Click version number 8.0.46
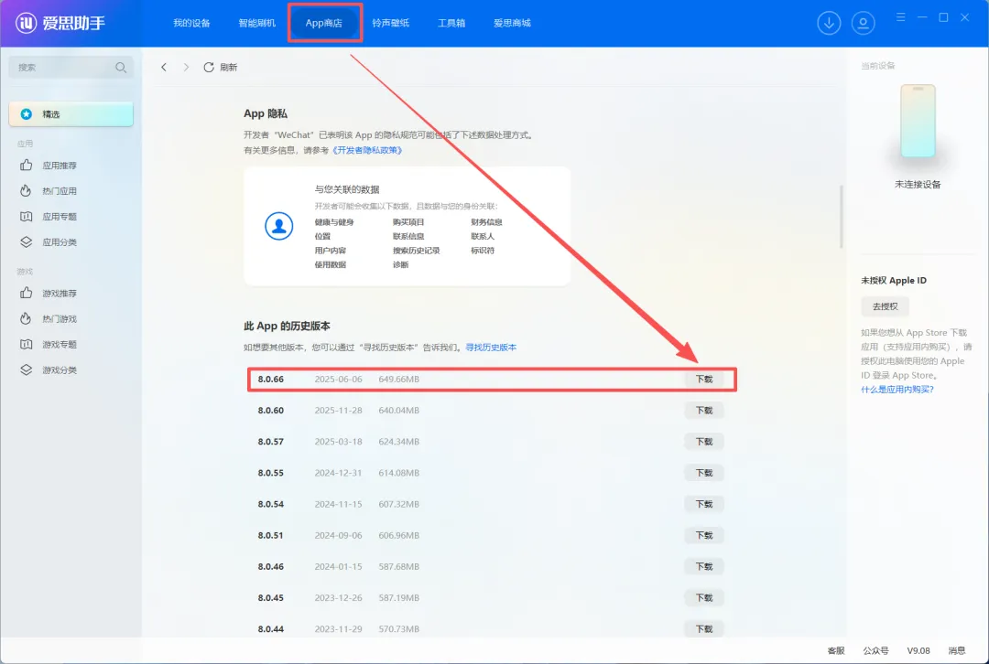The height and width of the screenshot is (664, 989). pos(270,566)
